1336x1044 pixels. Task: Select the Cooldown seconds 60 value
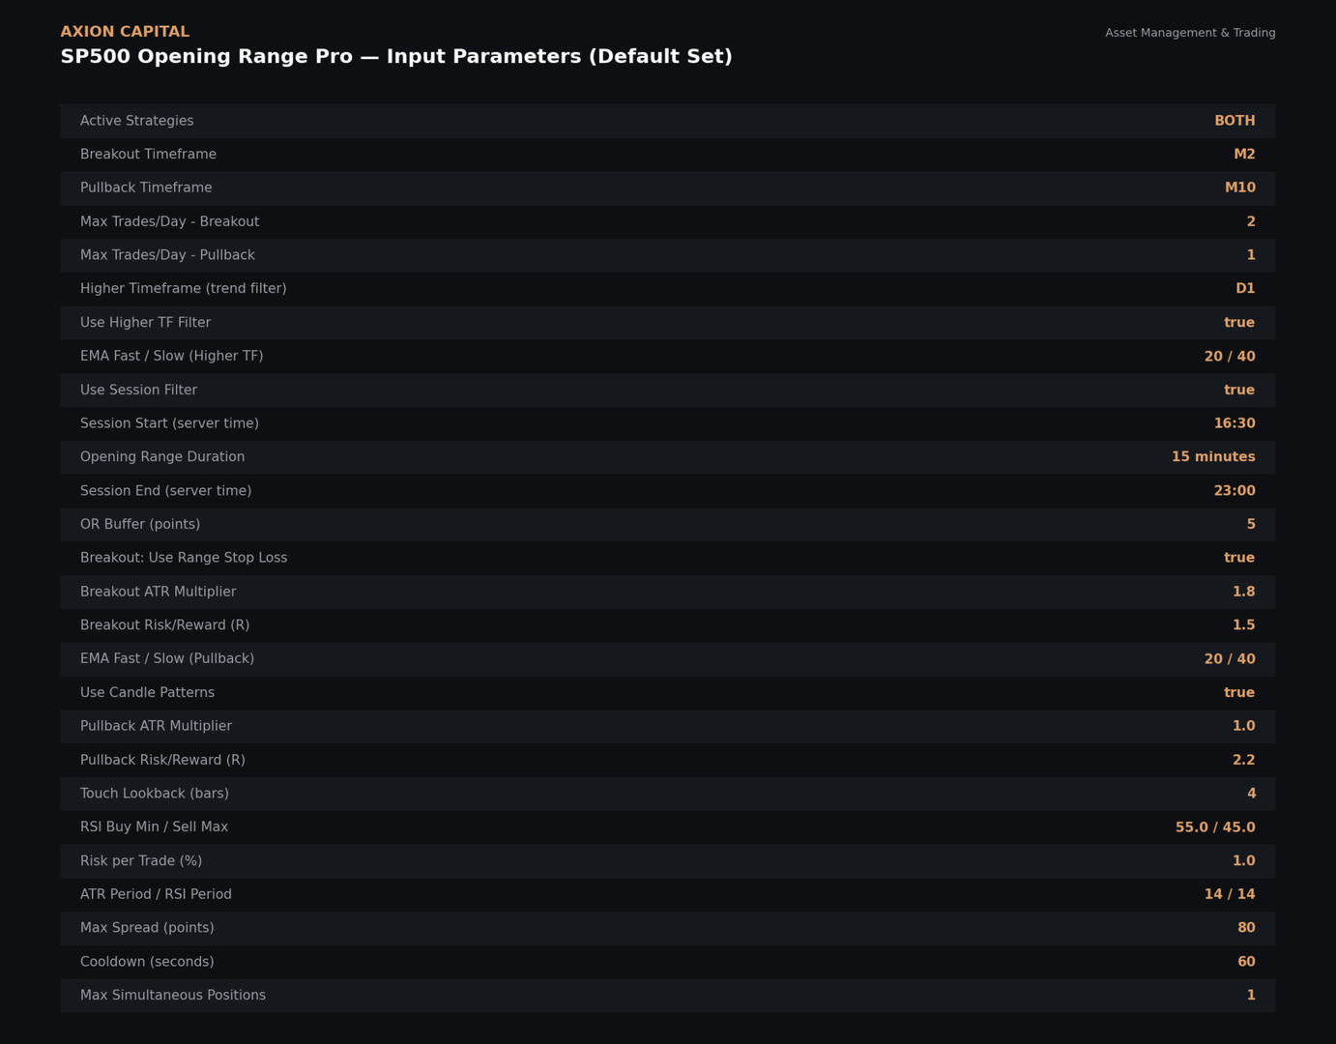1246,962
